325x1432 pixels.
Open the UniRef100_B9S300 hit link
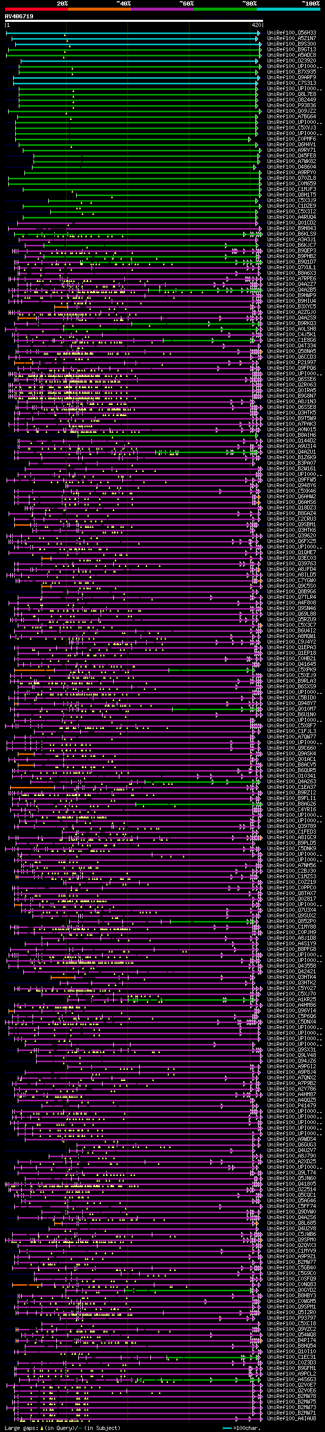click(291, 44)
